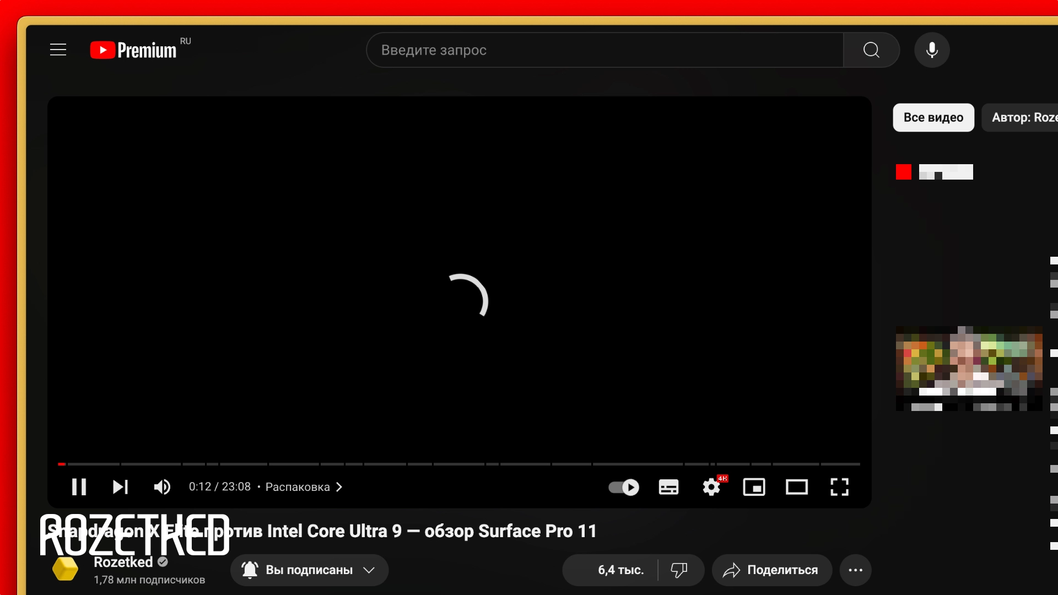
Task: Open more actions three-dot menu
Action: (x=855, y=570)
